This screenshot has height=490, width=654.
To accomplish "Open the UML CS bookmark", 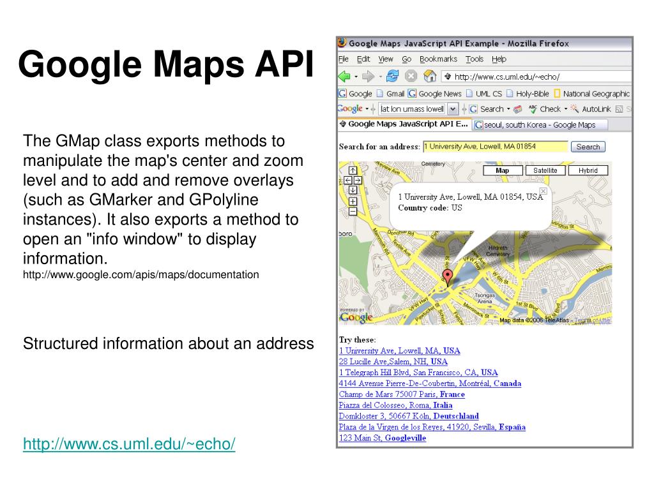I will click(484, 93).
